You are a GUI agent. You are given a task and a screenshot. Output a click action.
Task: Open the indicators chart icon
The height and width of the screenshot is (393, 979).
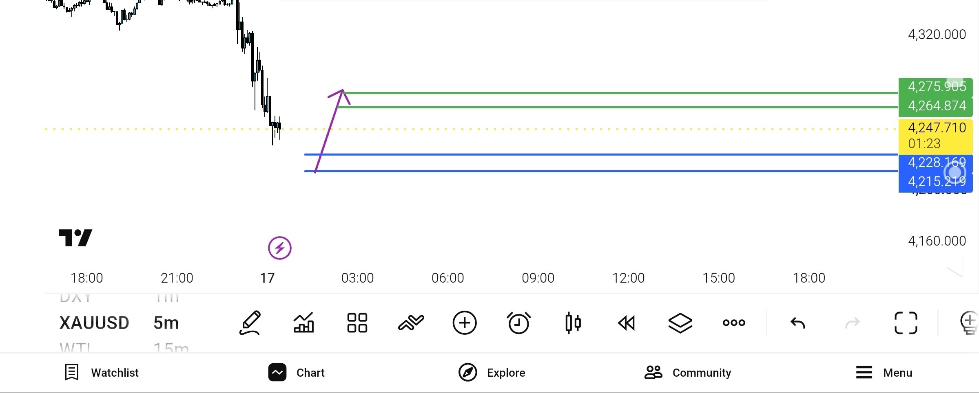click(304, 323)
